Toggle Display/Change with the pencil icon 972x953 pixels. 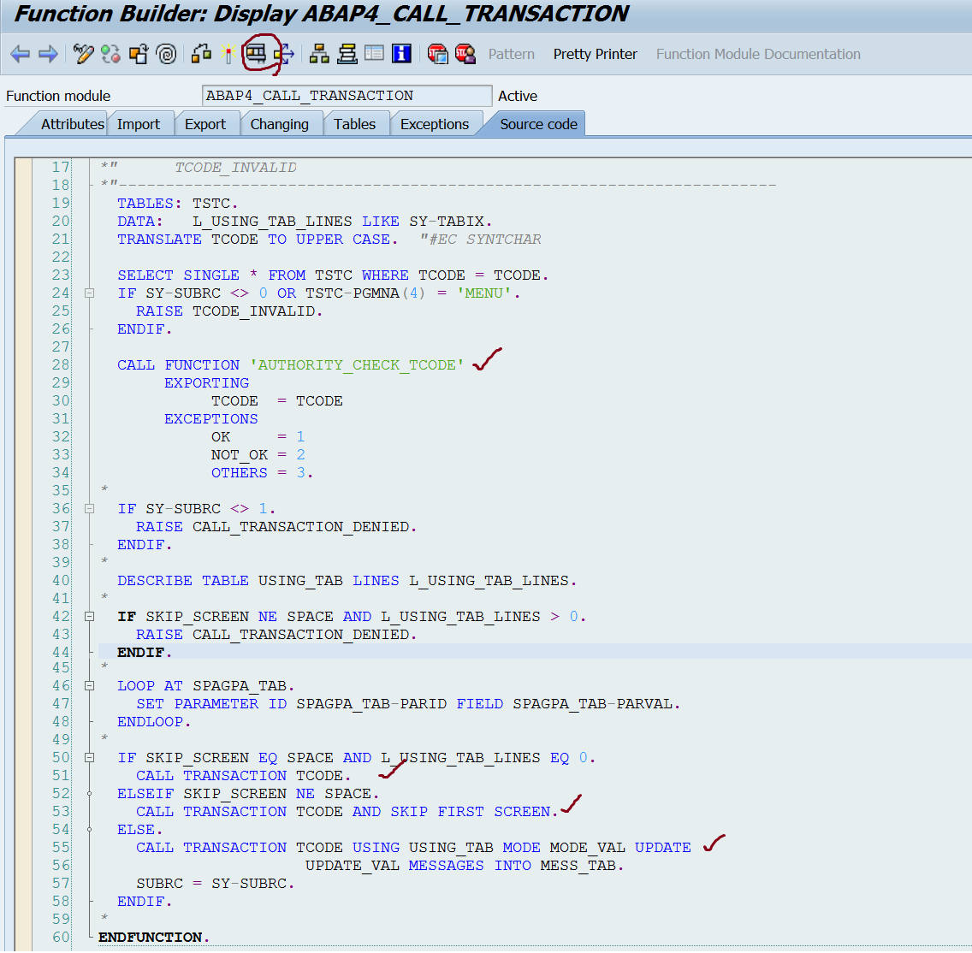click(82, 54)
